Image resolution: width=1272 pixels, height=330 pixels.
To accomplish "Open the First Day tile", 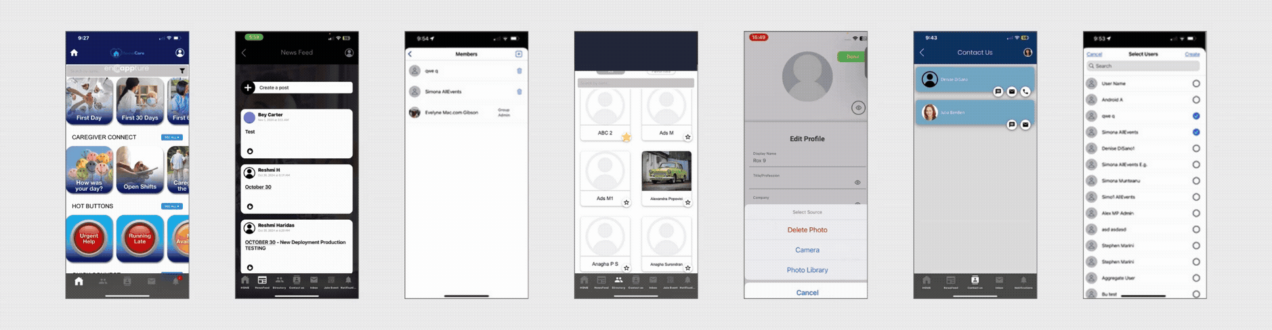I will pyautogui.click(x=89, y=101).
